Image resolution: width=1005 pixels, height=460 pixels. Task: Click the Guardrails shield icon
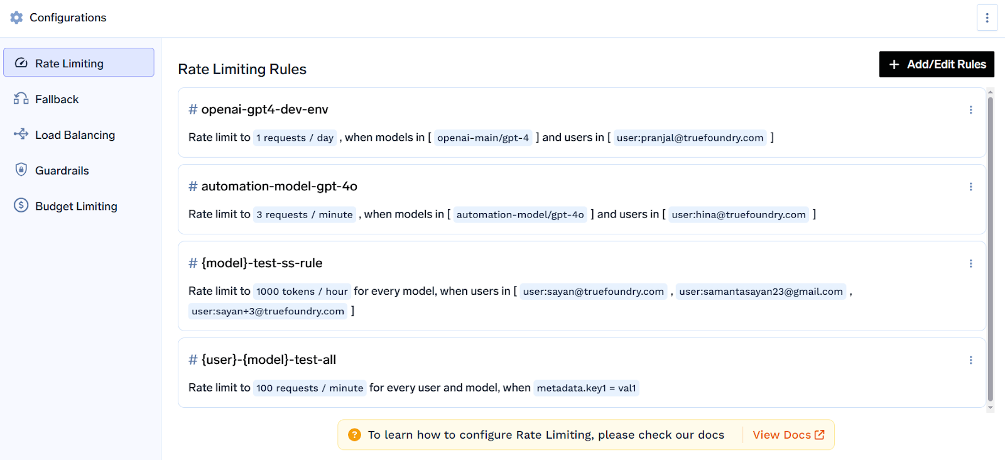[x=21, y=170]
